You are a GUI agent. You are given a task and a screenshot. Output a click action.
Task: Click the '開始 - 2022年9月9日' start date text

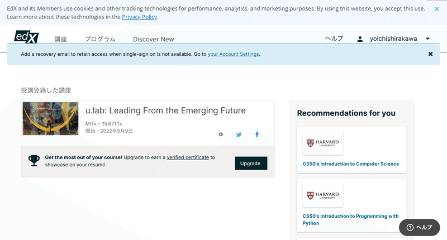click(x=109, y=131)
